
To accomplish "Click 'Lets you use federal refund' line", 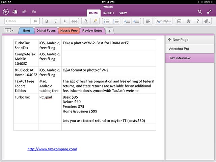I will [104, 121].
